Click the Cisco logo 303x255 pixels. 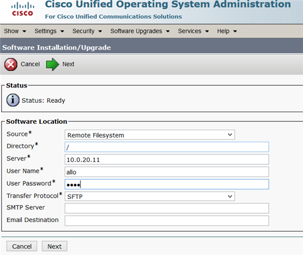tap(23, 9)
